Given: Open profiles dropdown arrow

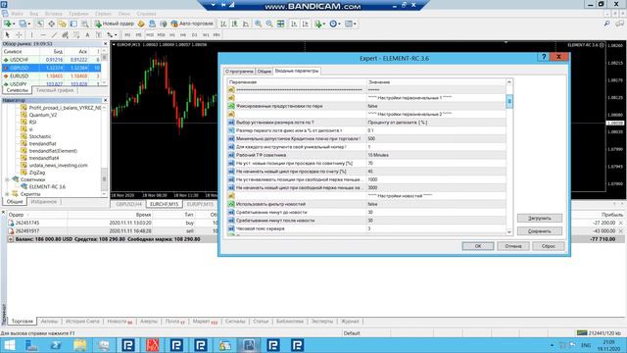Looking at the screenshot, I should coord(28,24).
